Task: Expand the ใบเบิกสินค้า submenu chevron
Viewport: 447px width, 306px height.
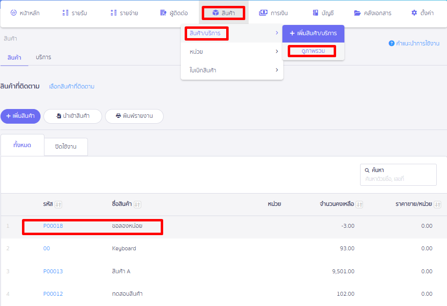Action: [x=277, y=70]
